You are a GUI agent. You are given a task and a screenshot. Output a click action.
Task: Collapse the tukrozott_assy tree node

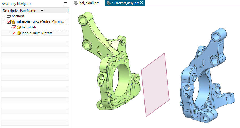pos(4,22)
